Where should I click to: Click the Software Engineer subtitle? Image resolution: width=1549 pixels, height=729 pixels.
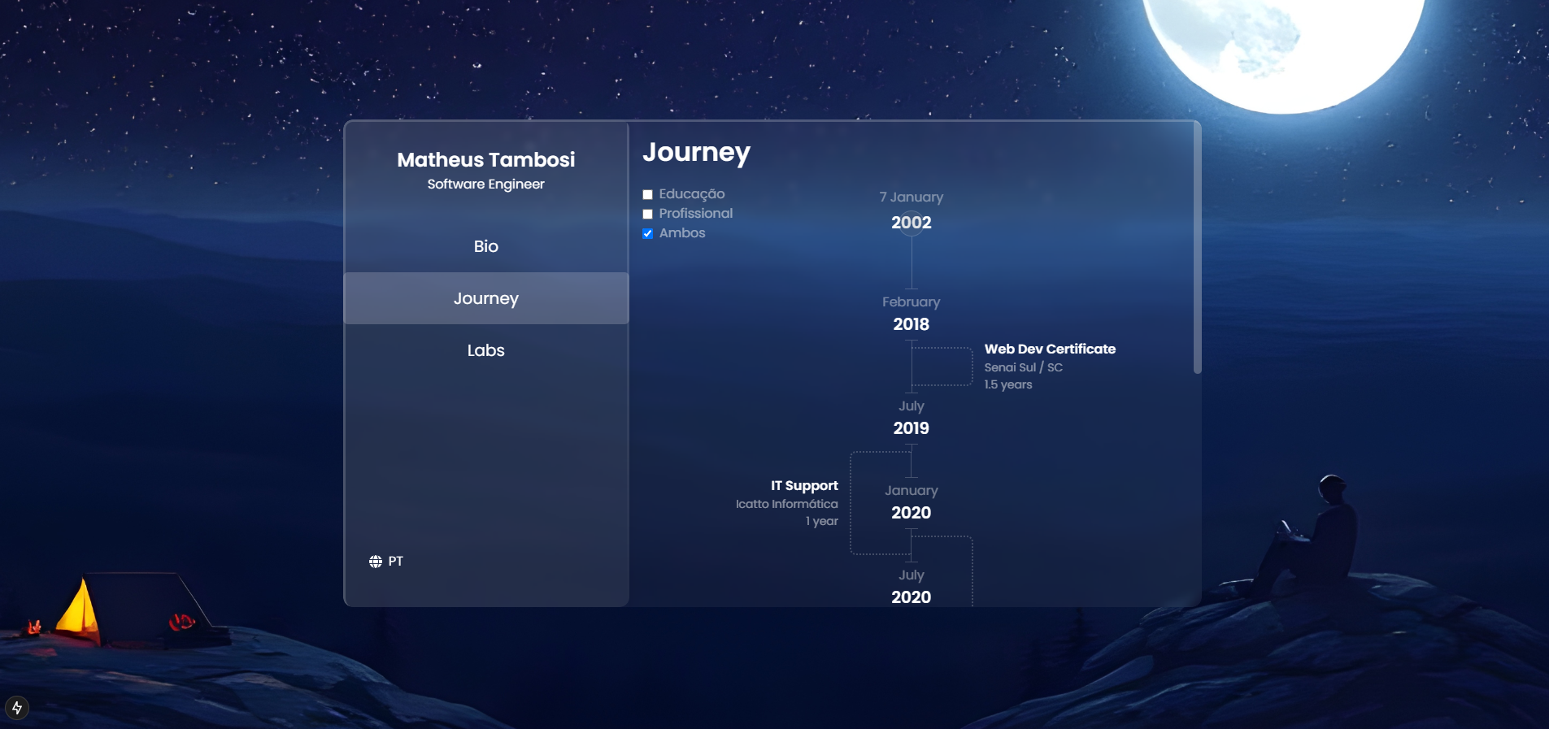click(486, 184)
